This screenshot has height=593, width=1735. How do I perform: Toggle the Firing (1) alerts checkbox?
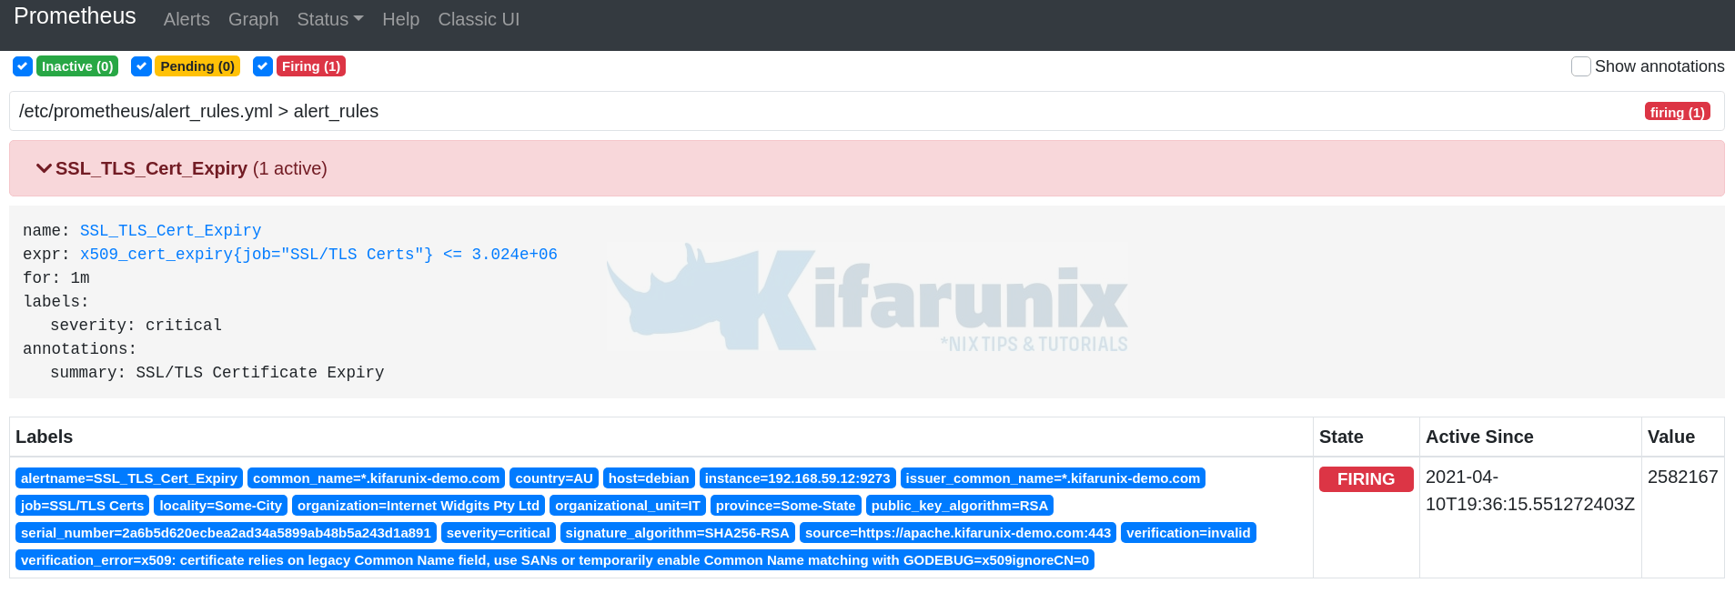coord(263,66)
